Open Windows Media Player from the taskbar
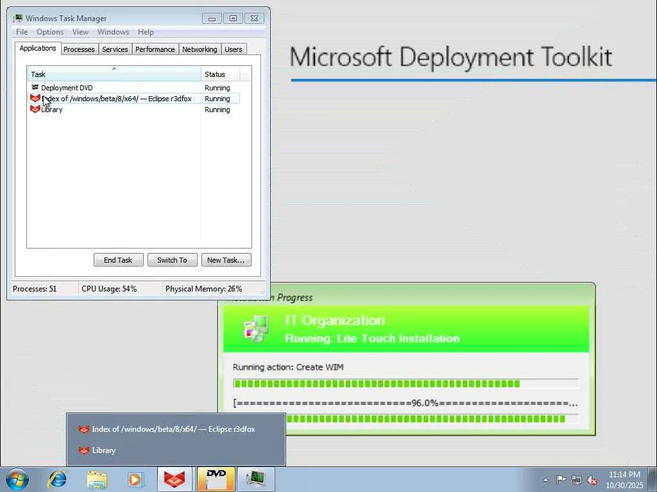Viewport: 657px width, 492px height. coord(135,479)
